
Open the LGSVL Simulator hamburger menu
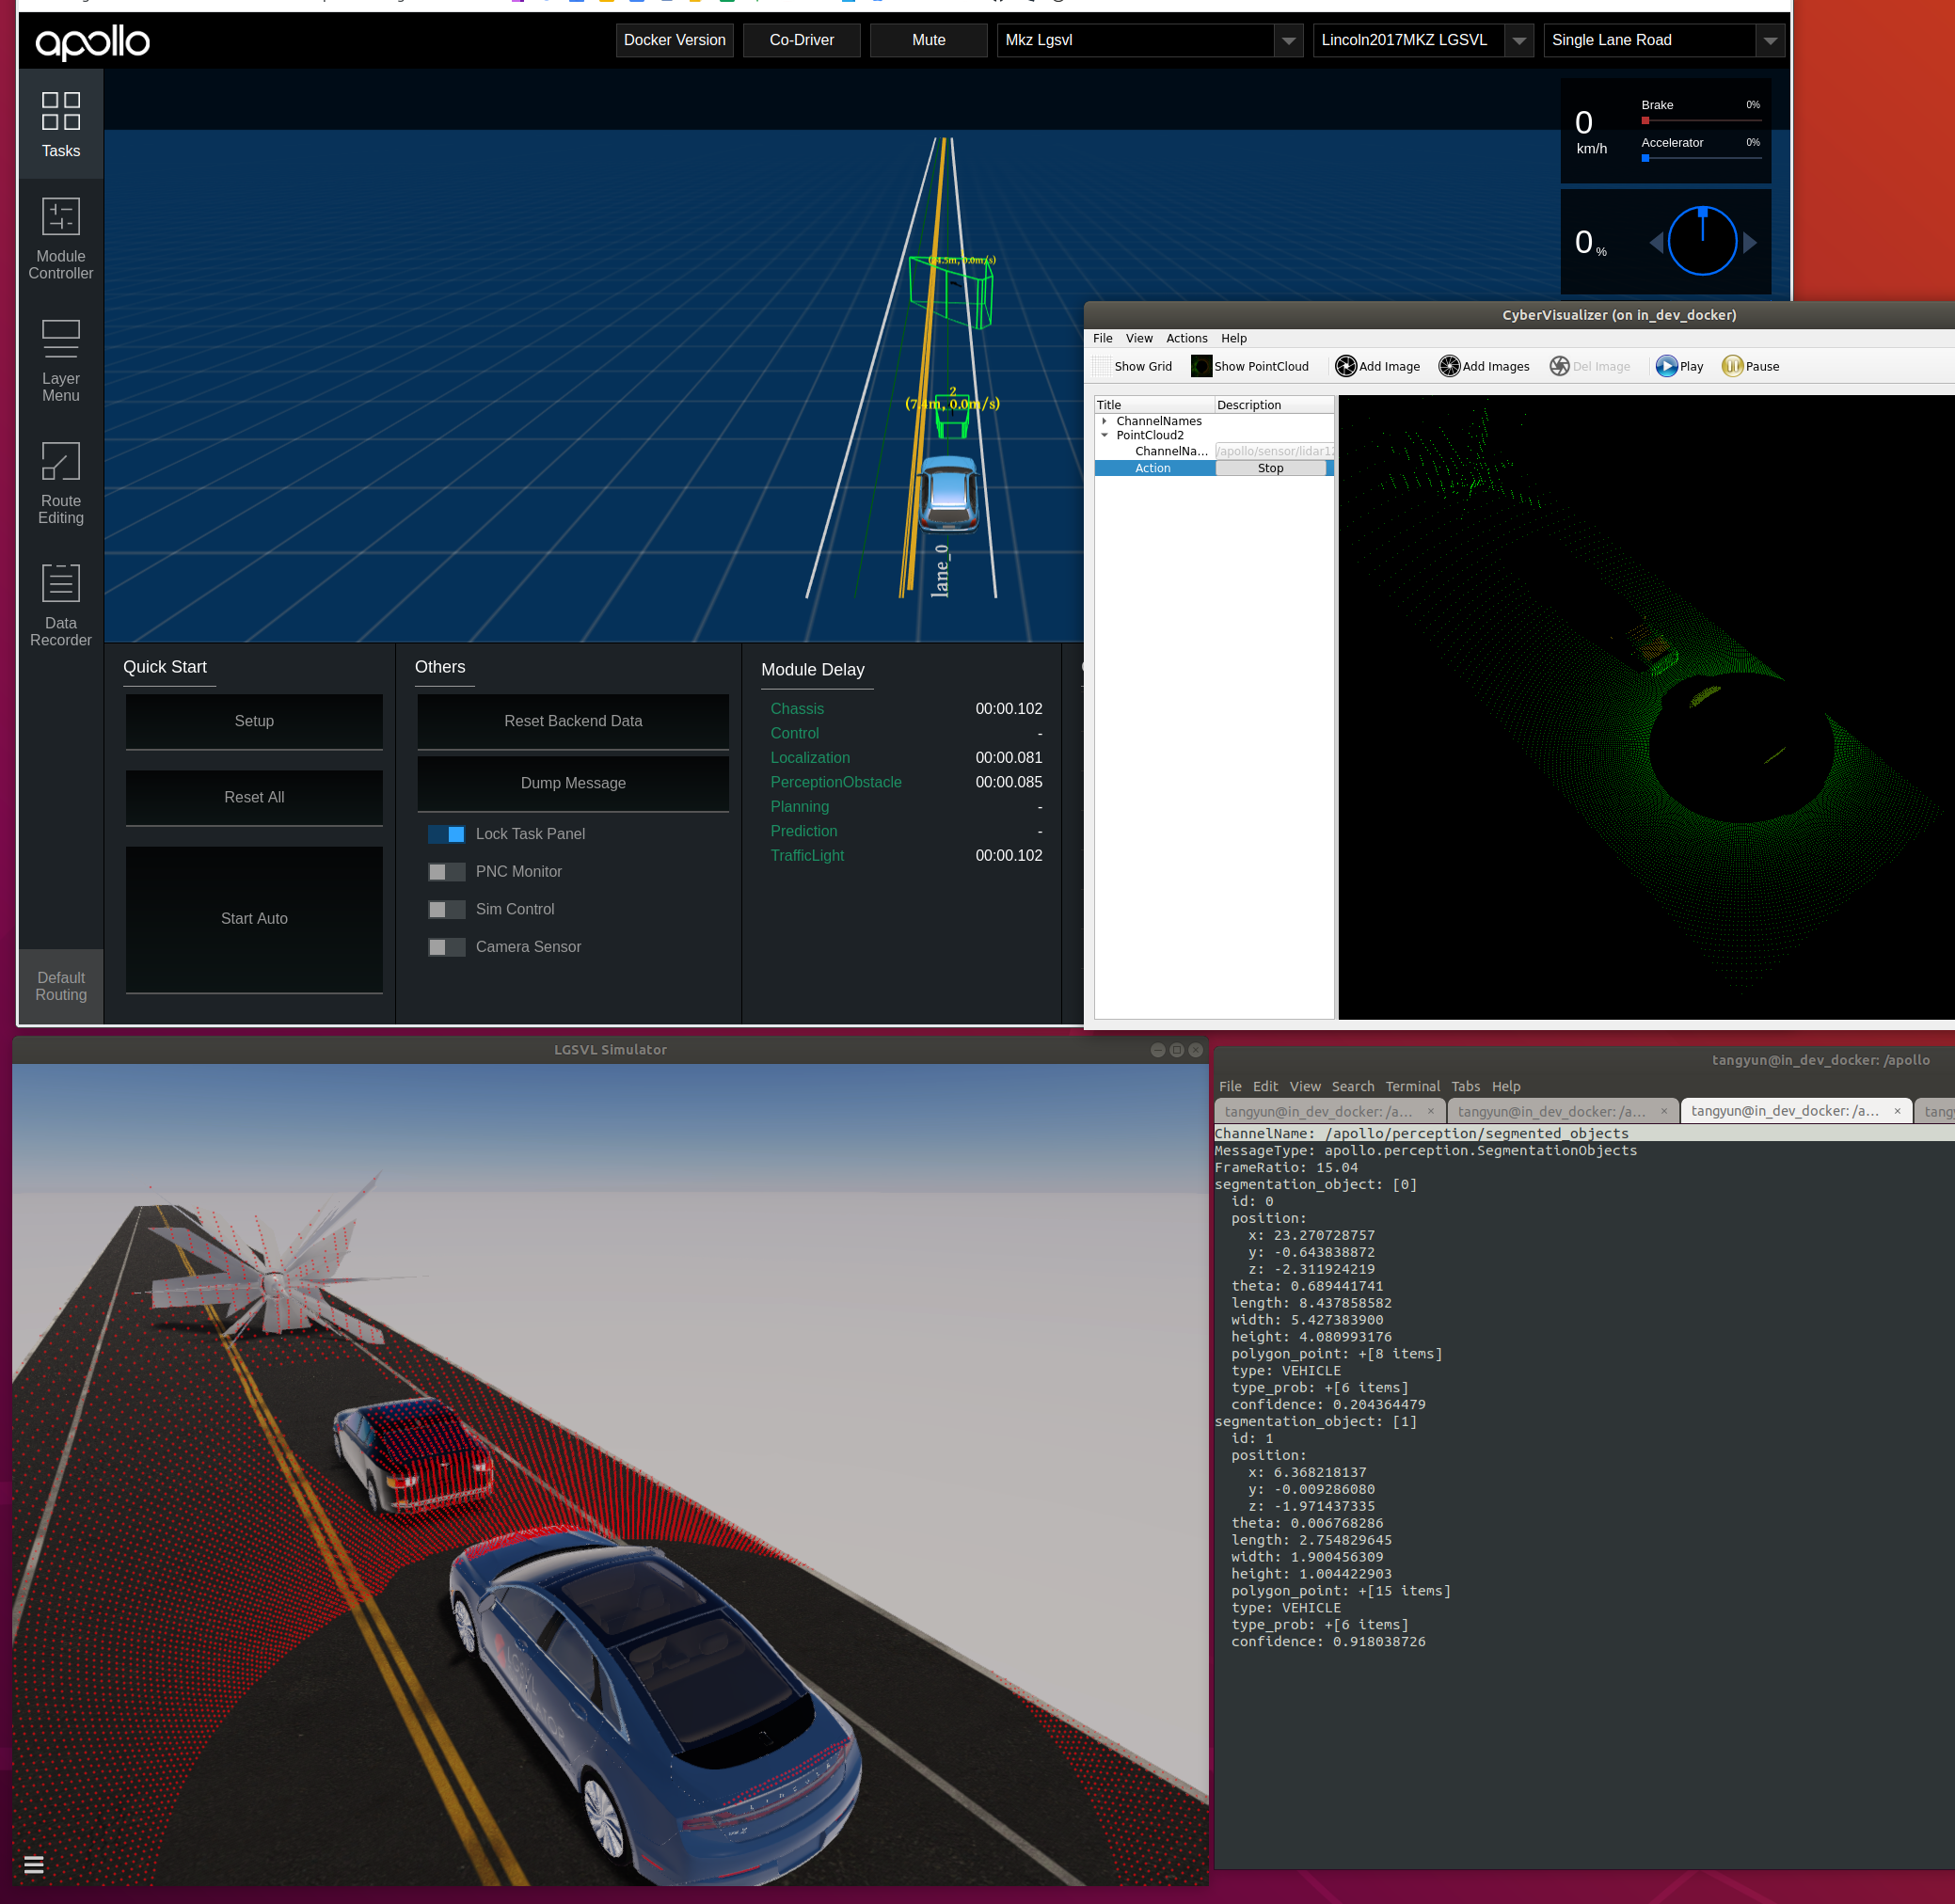pyautogui.click(x=33, y=1864)
